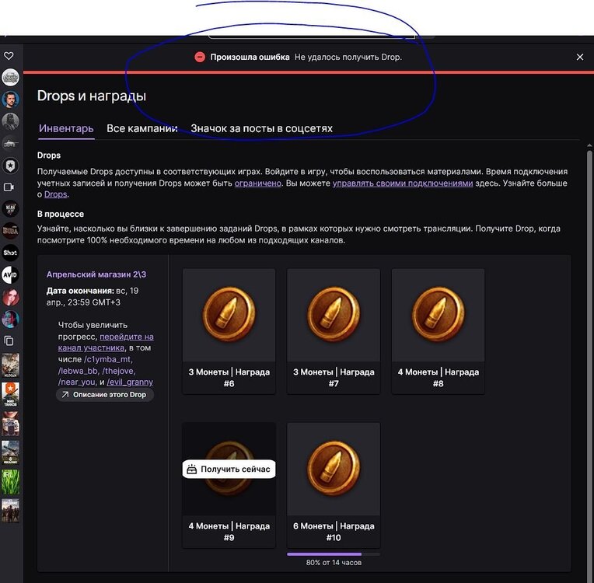Switch to the Все кампании tab

click(142, 128)
